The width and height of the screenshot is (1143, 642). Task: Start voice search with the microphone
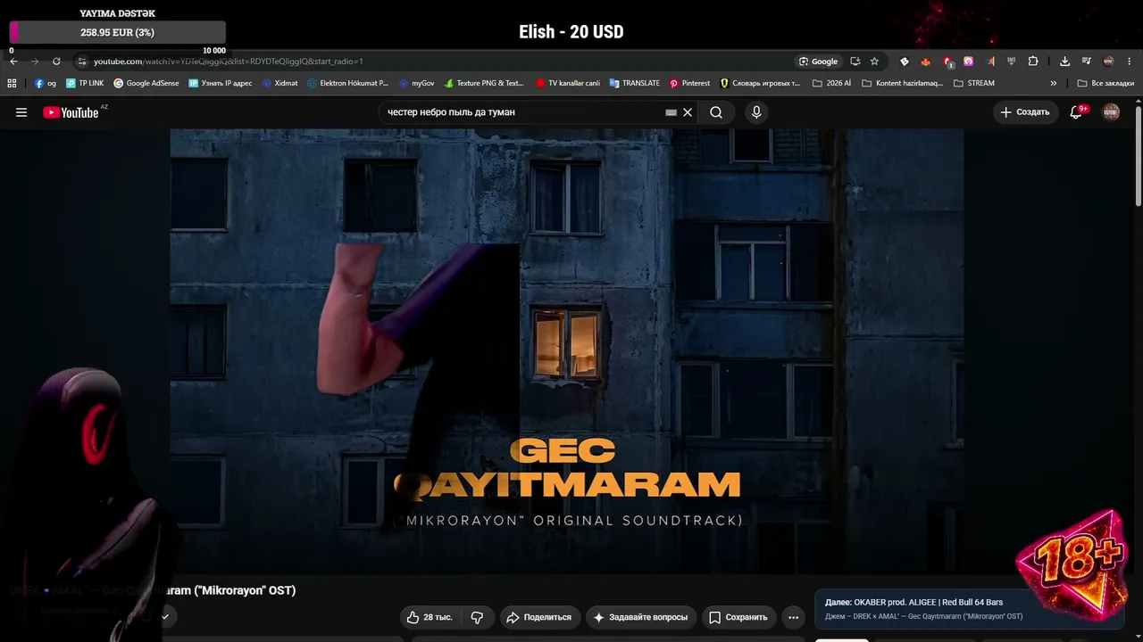(x=756, y=112)
